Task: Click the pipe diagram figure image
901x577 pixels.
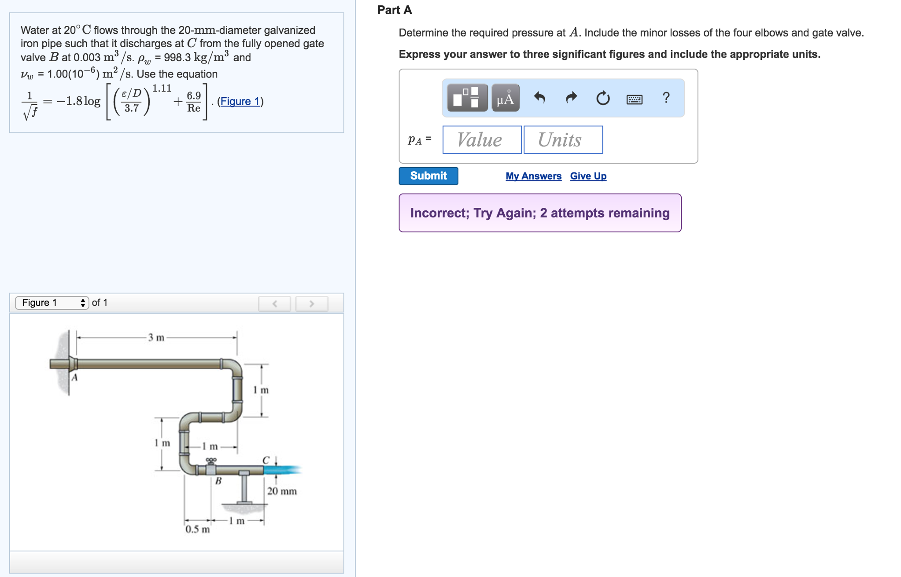Action: 176,431
